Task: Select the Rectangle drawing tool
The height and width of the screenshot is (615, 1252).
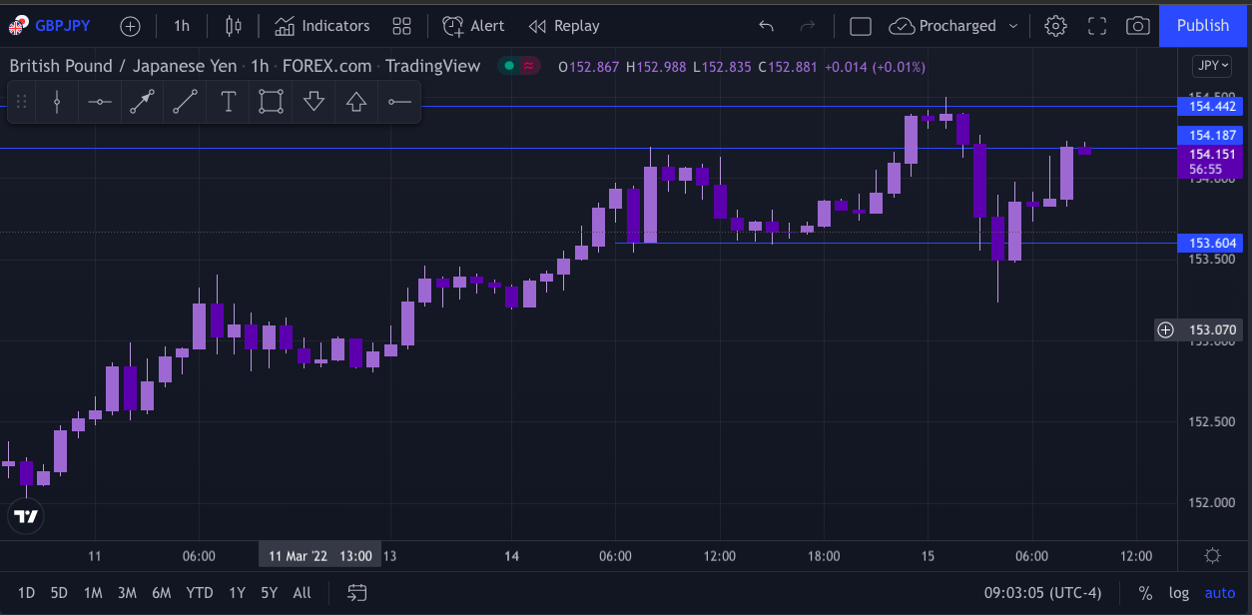Action: (270, 101)
